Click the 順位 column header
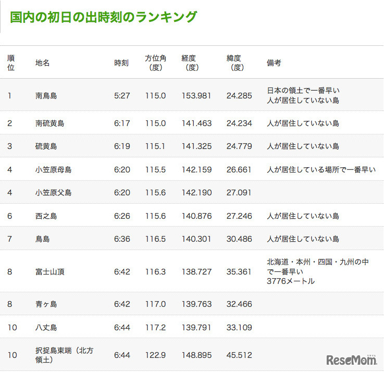Screen dimensions: 384x372 [11, 63]
